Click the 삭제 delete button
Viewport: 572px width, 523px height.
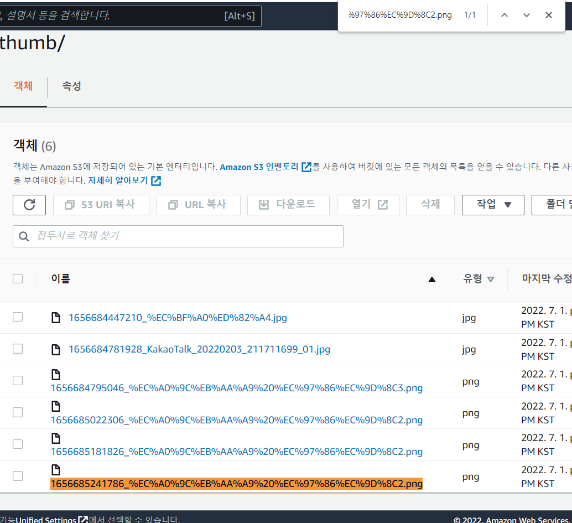pos(430,205)
